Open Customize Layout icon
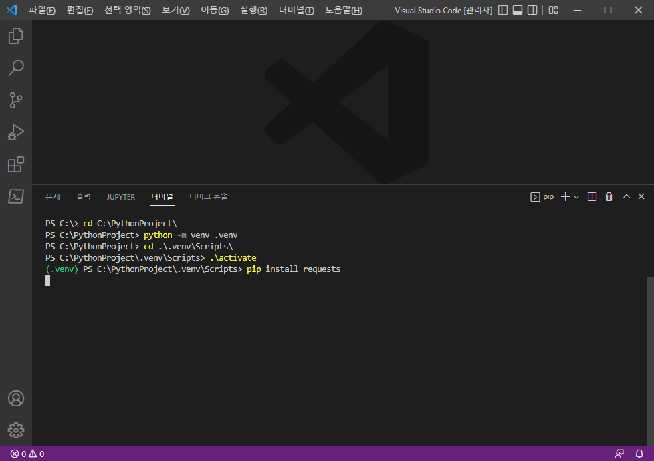Viewport: 654px width, 461px height. tap(553, 10)
